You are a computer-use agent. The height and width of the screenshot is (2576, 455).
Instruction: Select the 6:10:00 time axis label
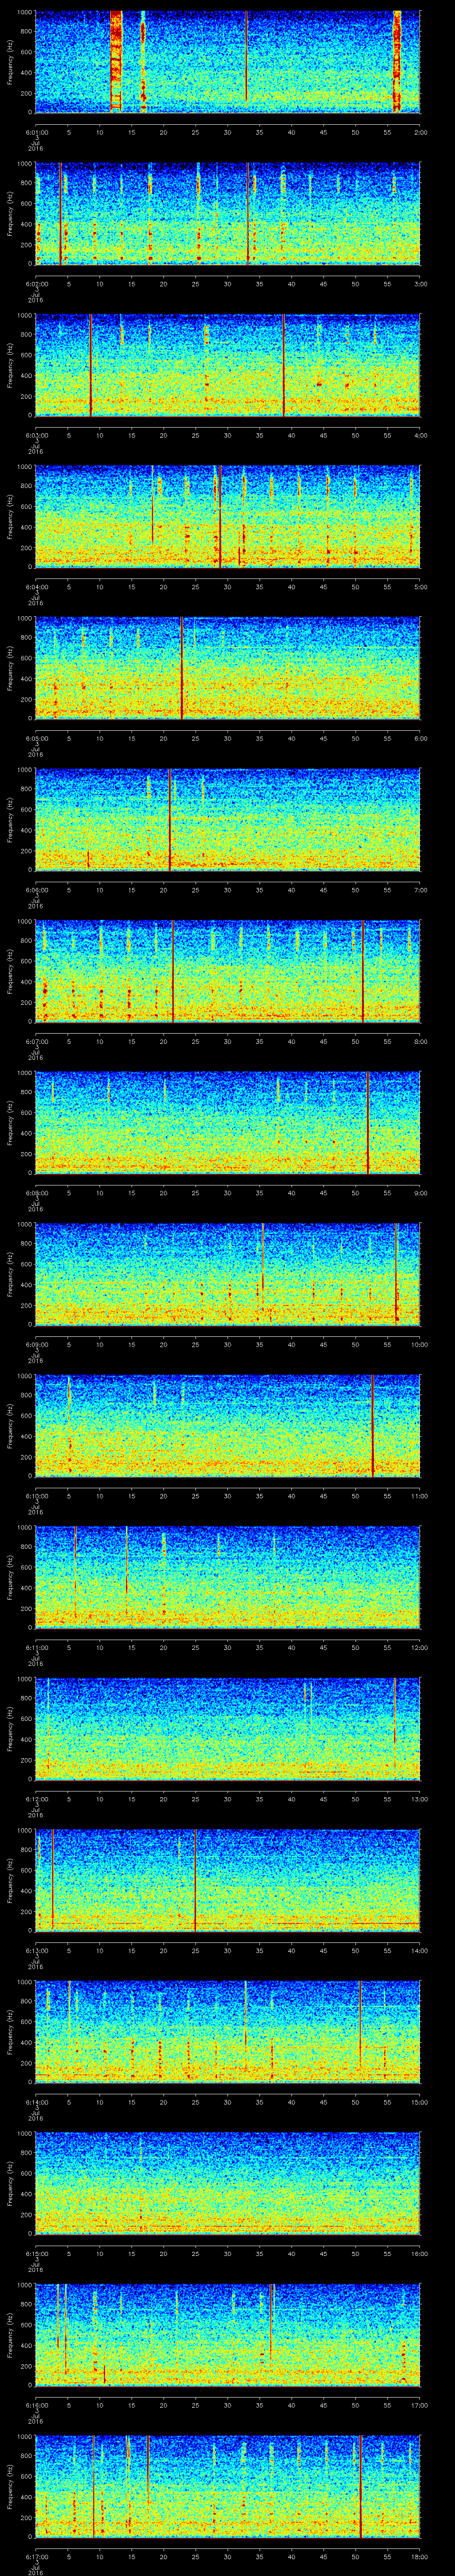tap(36, 1495)
